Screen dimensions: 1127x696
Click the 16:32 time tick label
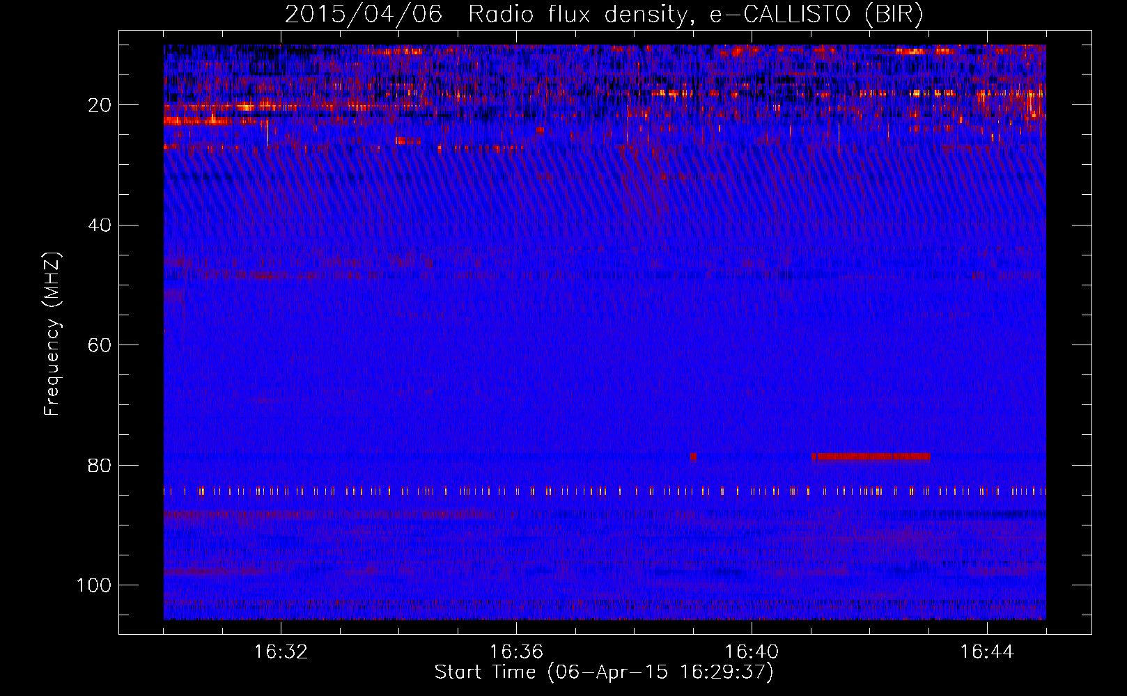pyautogui.click(x=281, y=652)
